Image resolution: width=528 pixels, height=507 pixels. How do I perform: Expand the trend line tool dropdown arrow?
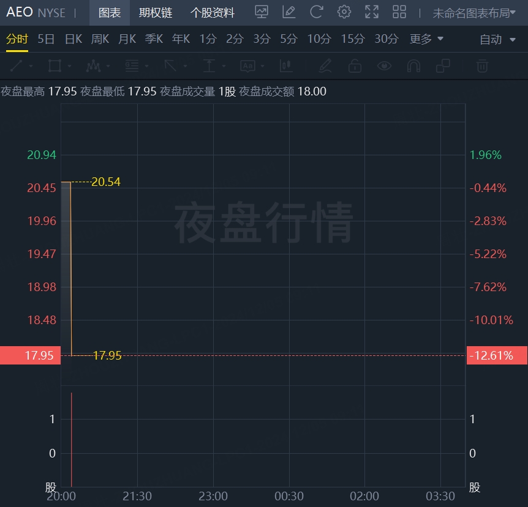pos(31,66)
